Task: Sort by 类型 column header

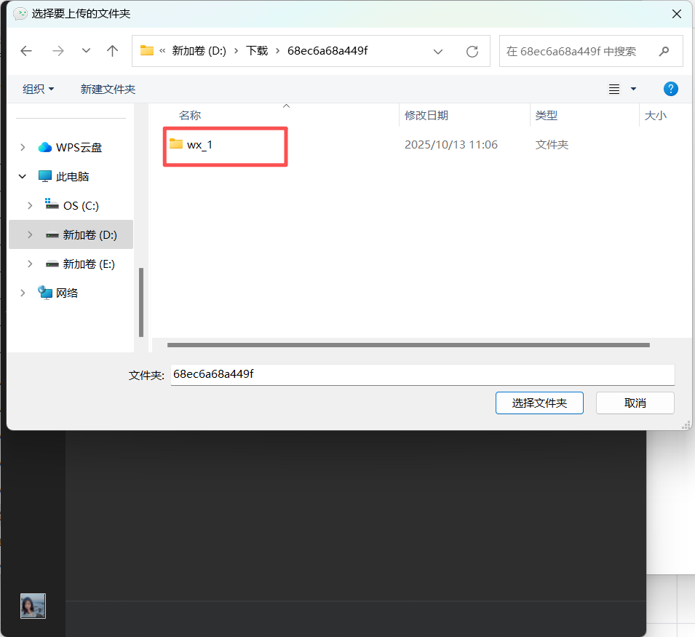Action: point(546,115)
